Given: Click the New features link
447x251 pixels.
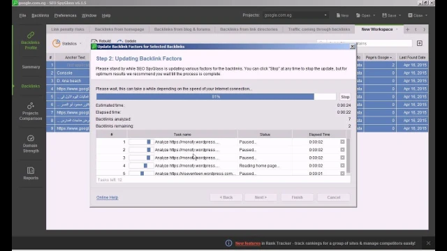Looking at the screenshot, I should tap(248, 243).
